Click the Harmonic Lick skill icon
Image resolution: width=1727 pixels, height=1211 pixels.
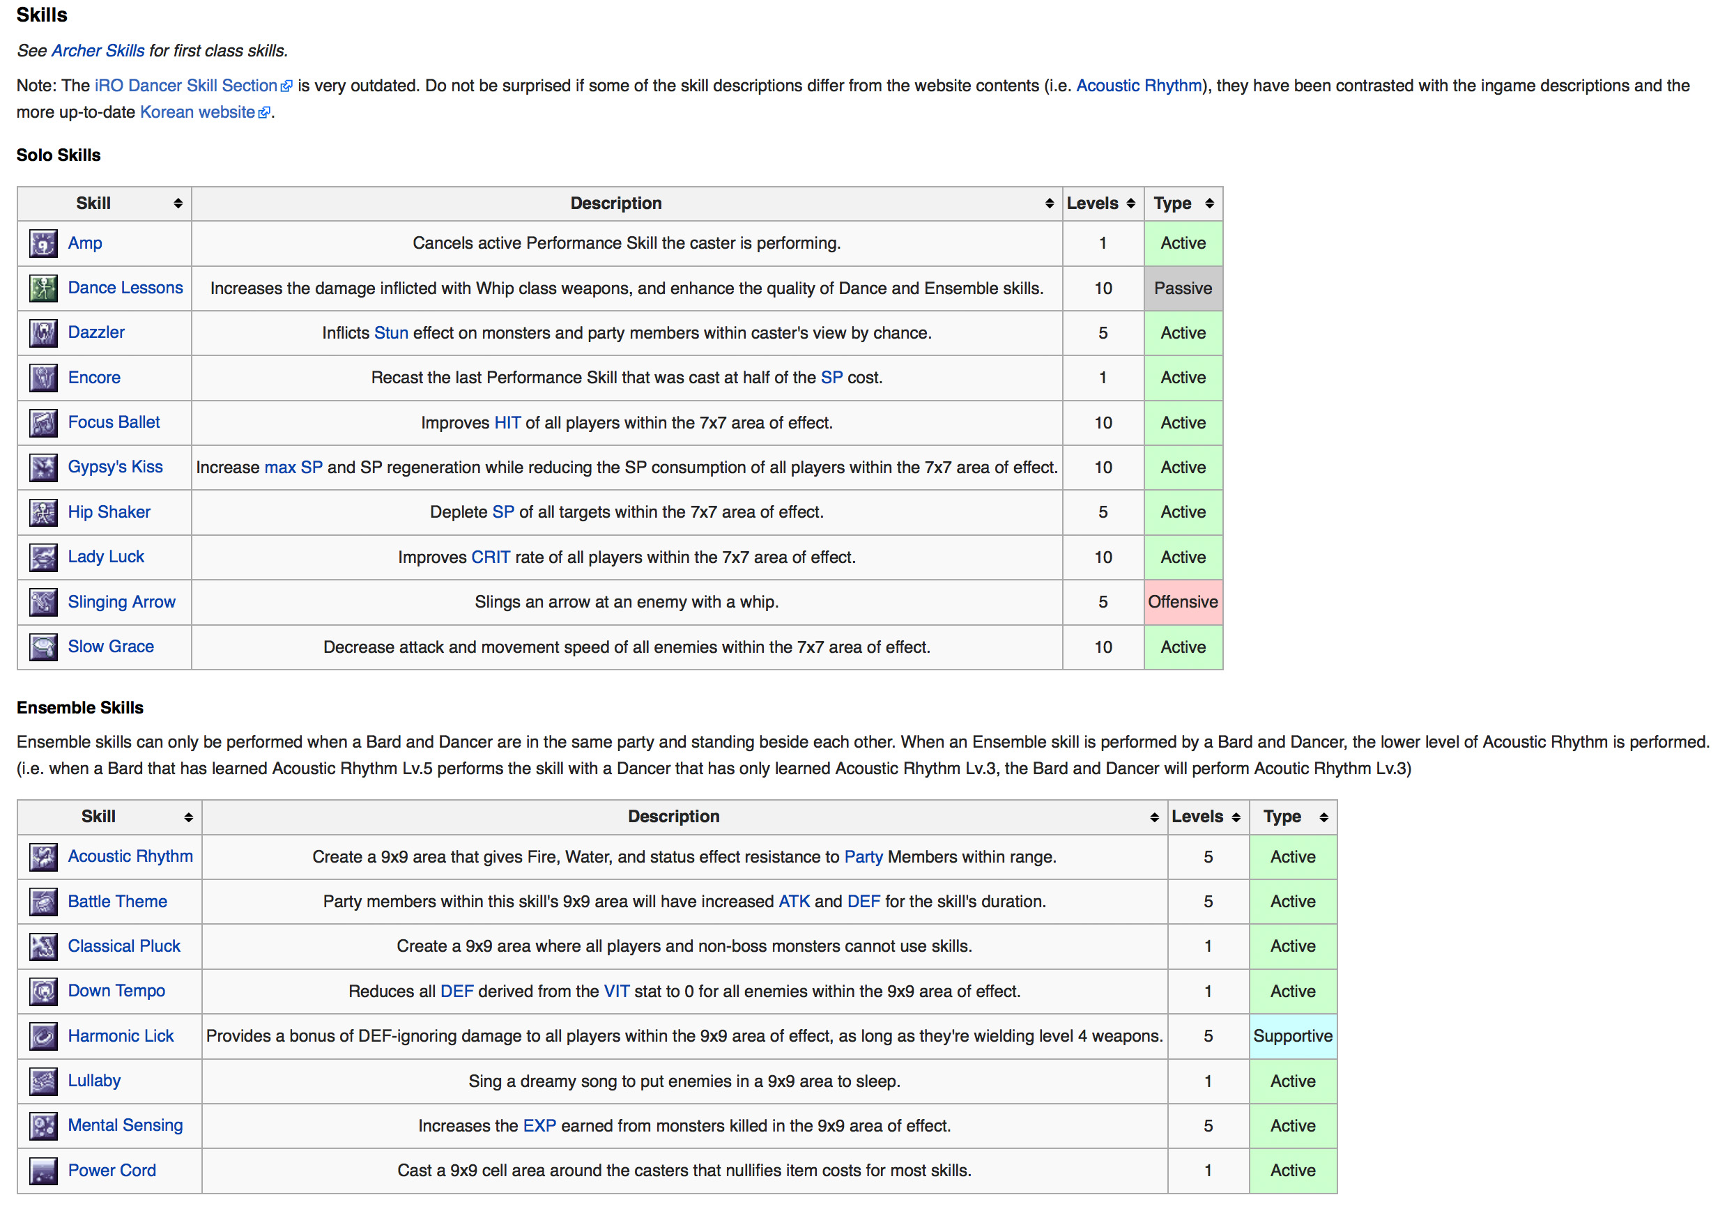click(43, 1038)
